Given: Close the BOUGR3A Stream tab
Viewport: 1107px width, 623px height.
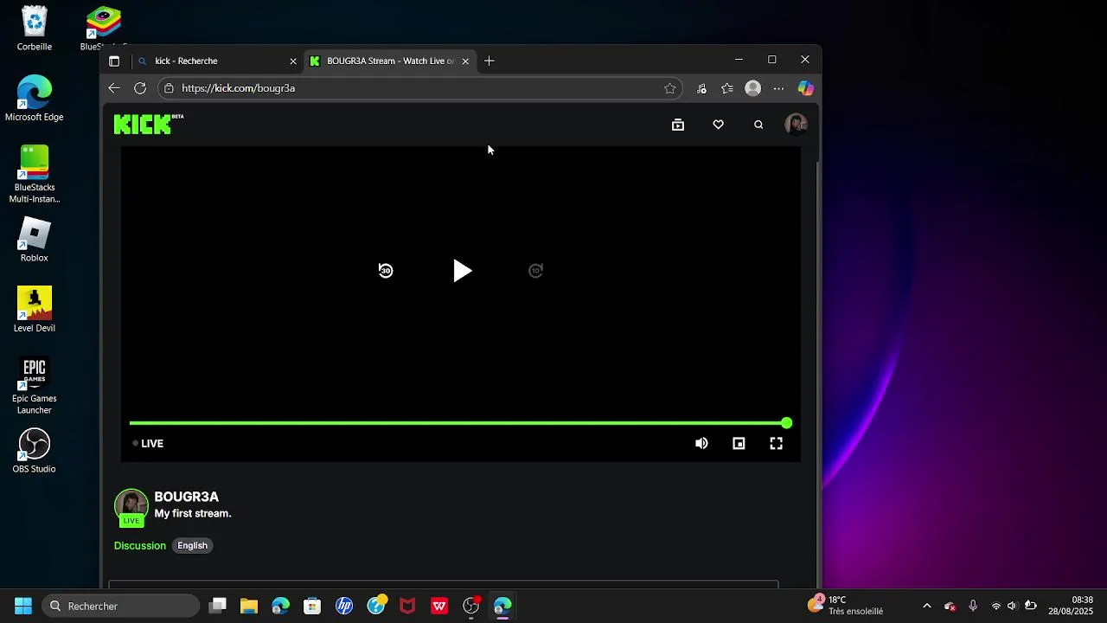Looking at the screenshot, I should [x=465, y=61].
